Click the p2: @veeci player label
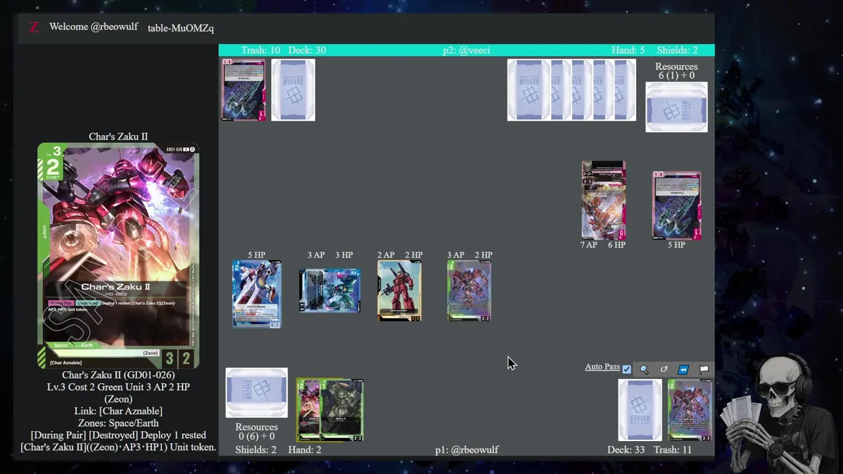Image resolution: width=843 pixels, height=474 pixels. pyautogui.click(x=466, y=50)
